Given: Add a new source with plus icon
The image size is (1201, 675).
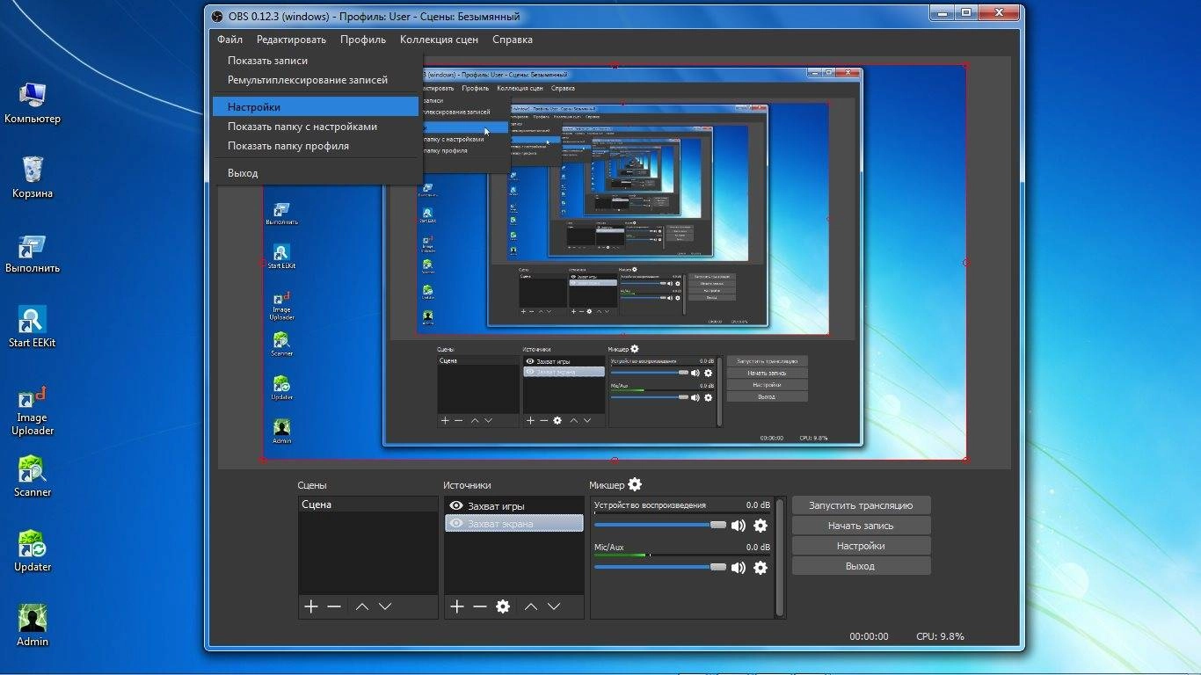Looking at the screenshot, I should [457, 606].
